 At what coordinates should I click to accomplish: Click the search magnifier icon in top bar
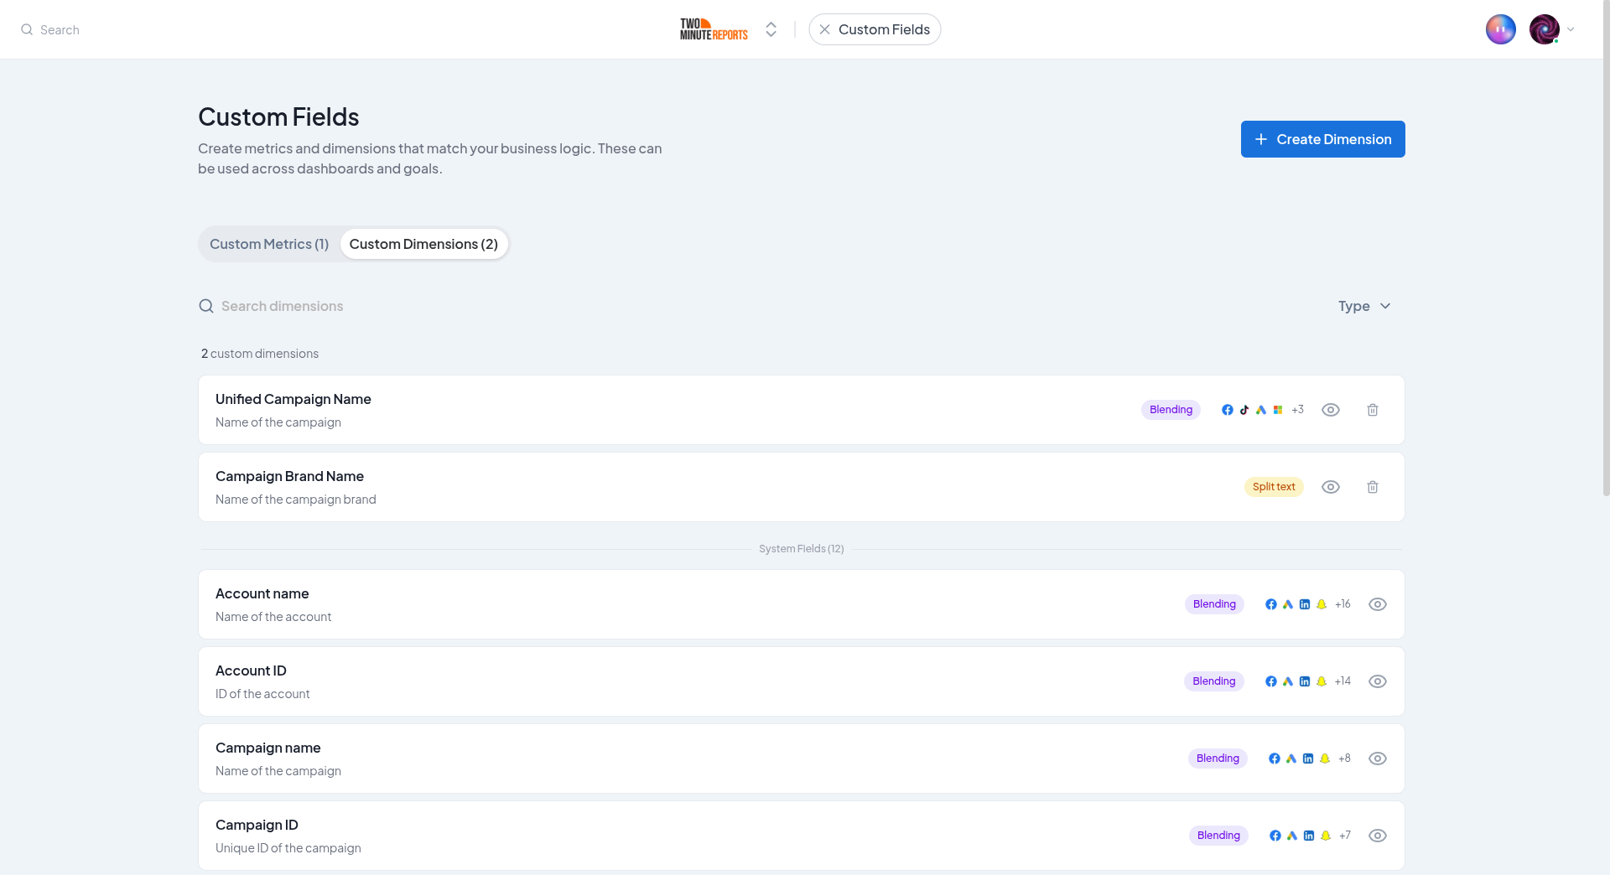tap(27, 29)
